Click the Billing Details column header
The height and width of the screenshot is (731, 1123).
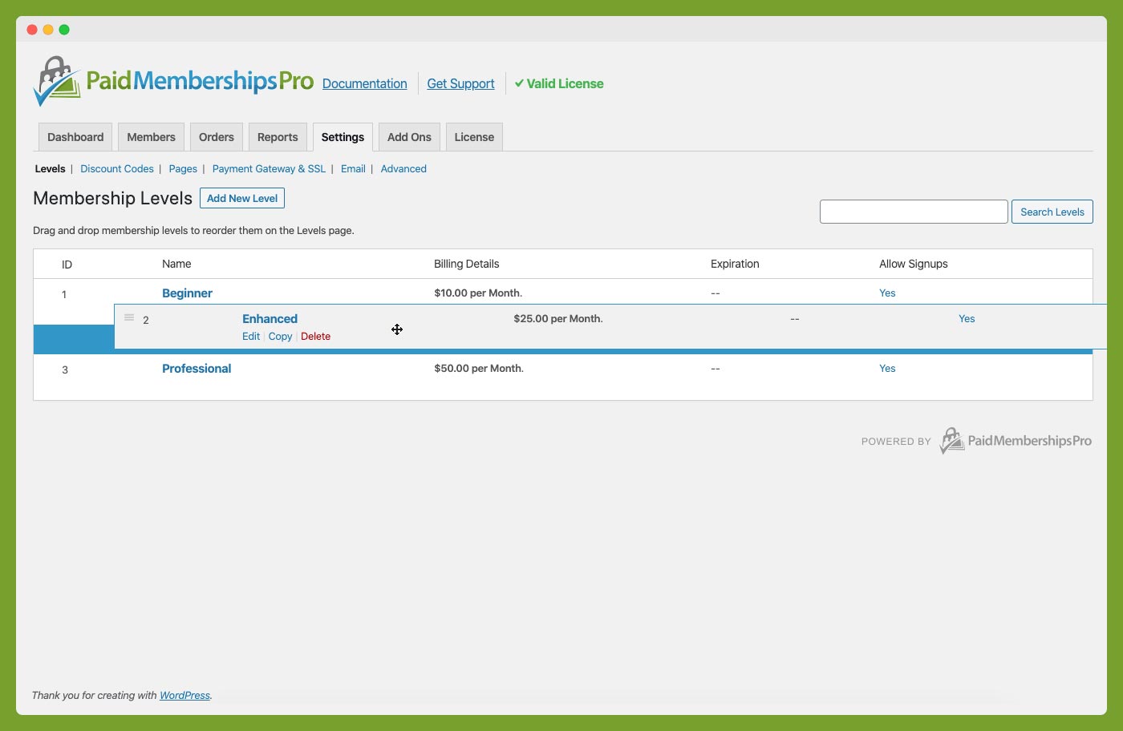(466, 264)
